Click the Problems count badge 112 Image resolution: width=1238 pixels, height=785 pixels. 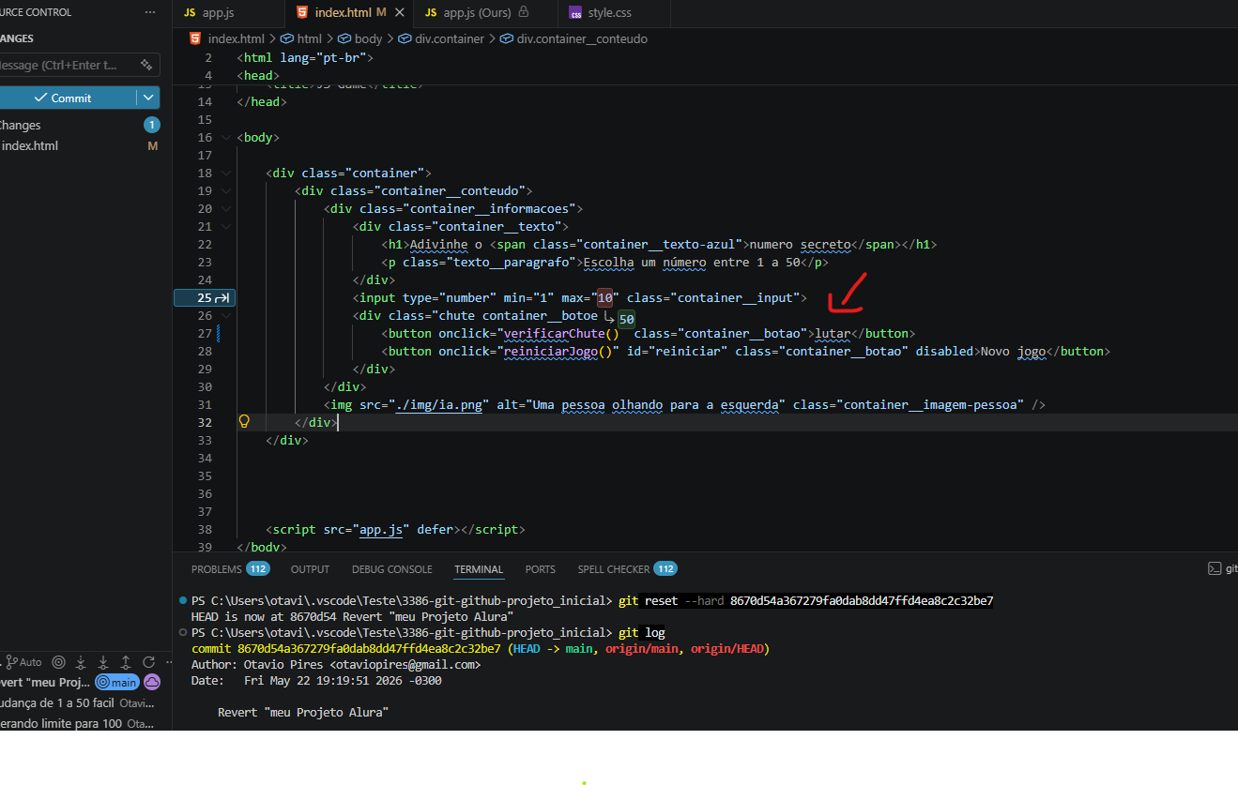click(x=258, y=568)
